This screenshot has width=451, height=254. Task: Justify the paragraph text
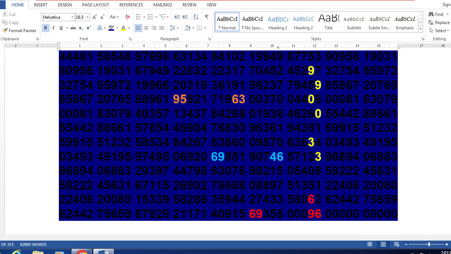pyautogui.click(x=162, y=28)
